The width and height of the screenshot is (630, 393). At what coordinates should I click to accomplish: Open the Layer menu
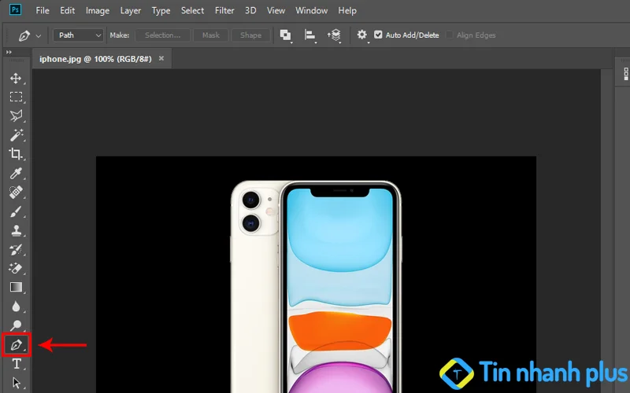click(x=131, y=11)
